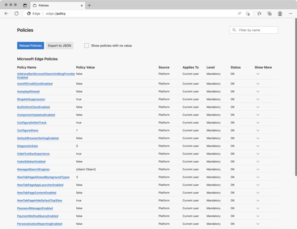Open the Favorites list icon

pos(259,13)
